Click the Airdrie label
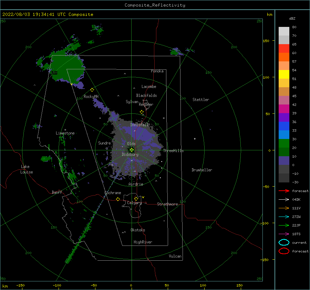310x290 pixels. tap(136, 184)
